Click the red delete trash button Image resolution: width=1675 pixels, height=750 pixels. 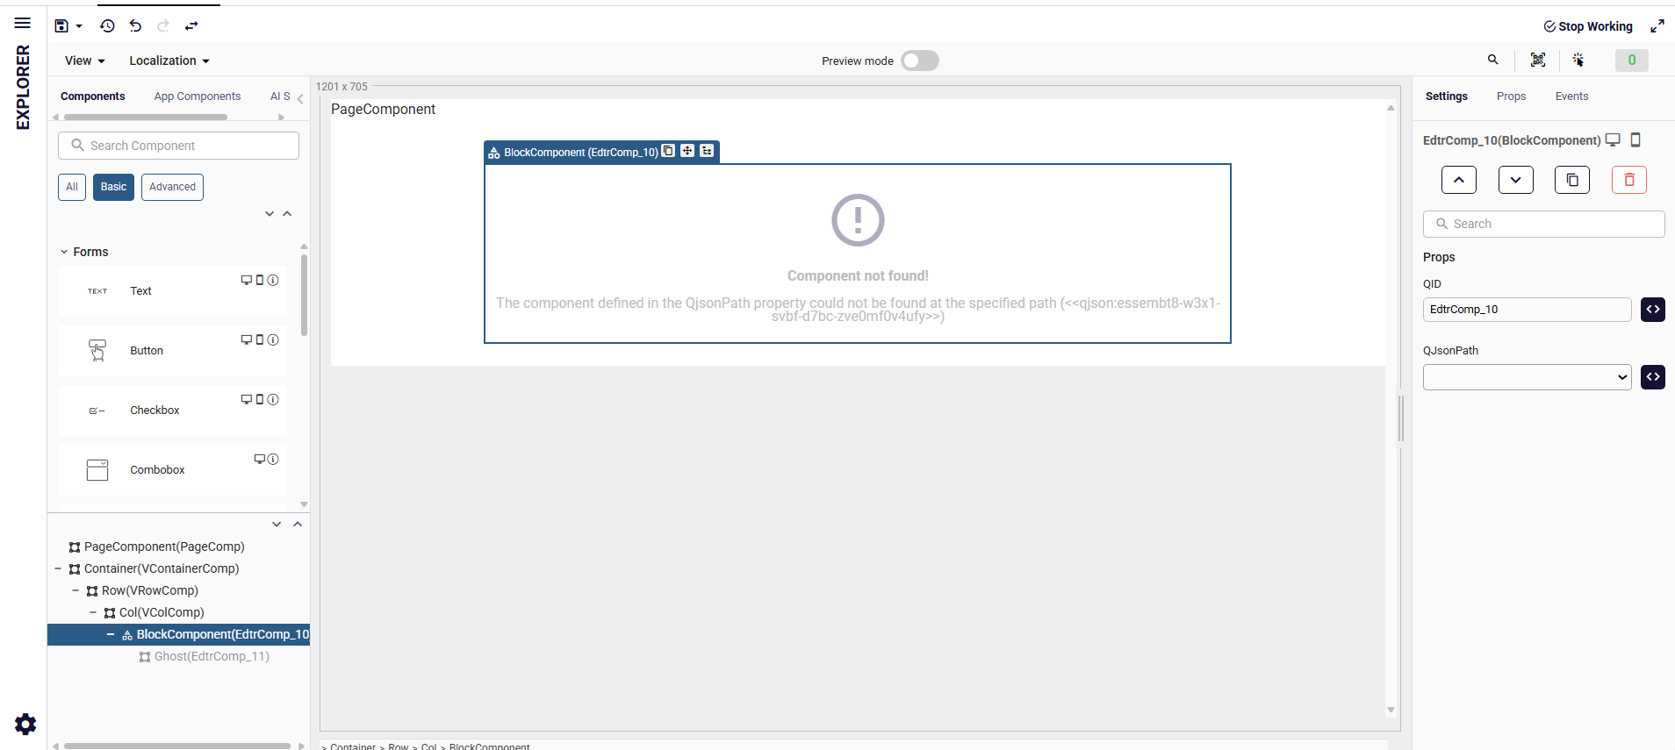[x=1628, y=180]
